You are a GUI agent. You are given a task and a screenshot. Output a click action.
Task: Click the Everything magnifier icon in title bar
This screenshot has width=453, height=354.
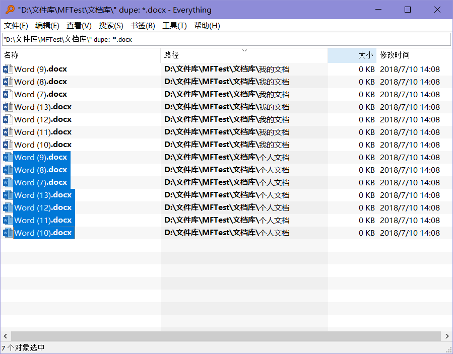[10, 10]
